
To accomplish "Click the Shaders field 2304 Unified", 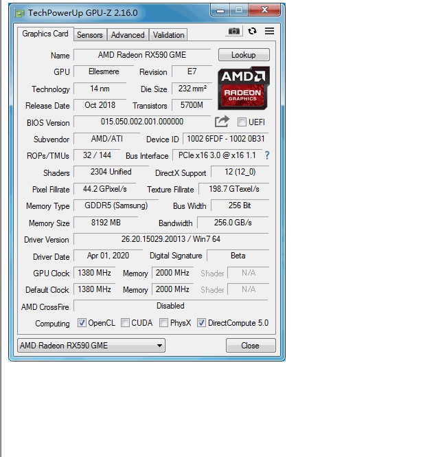I will pyautogui.click(x=111, y=172).
